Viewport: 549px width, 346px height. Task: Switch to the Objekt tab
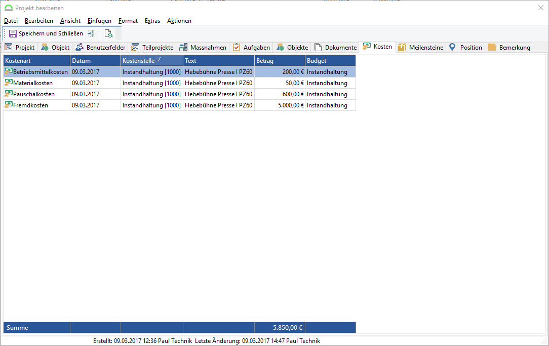point(55,47)
